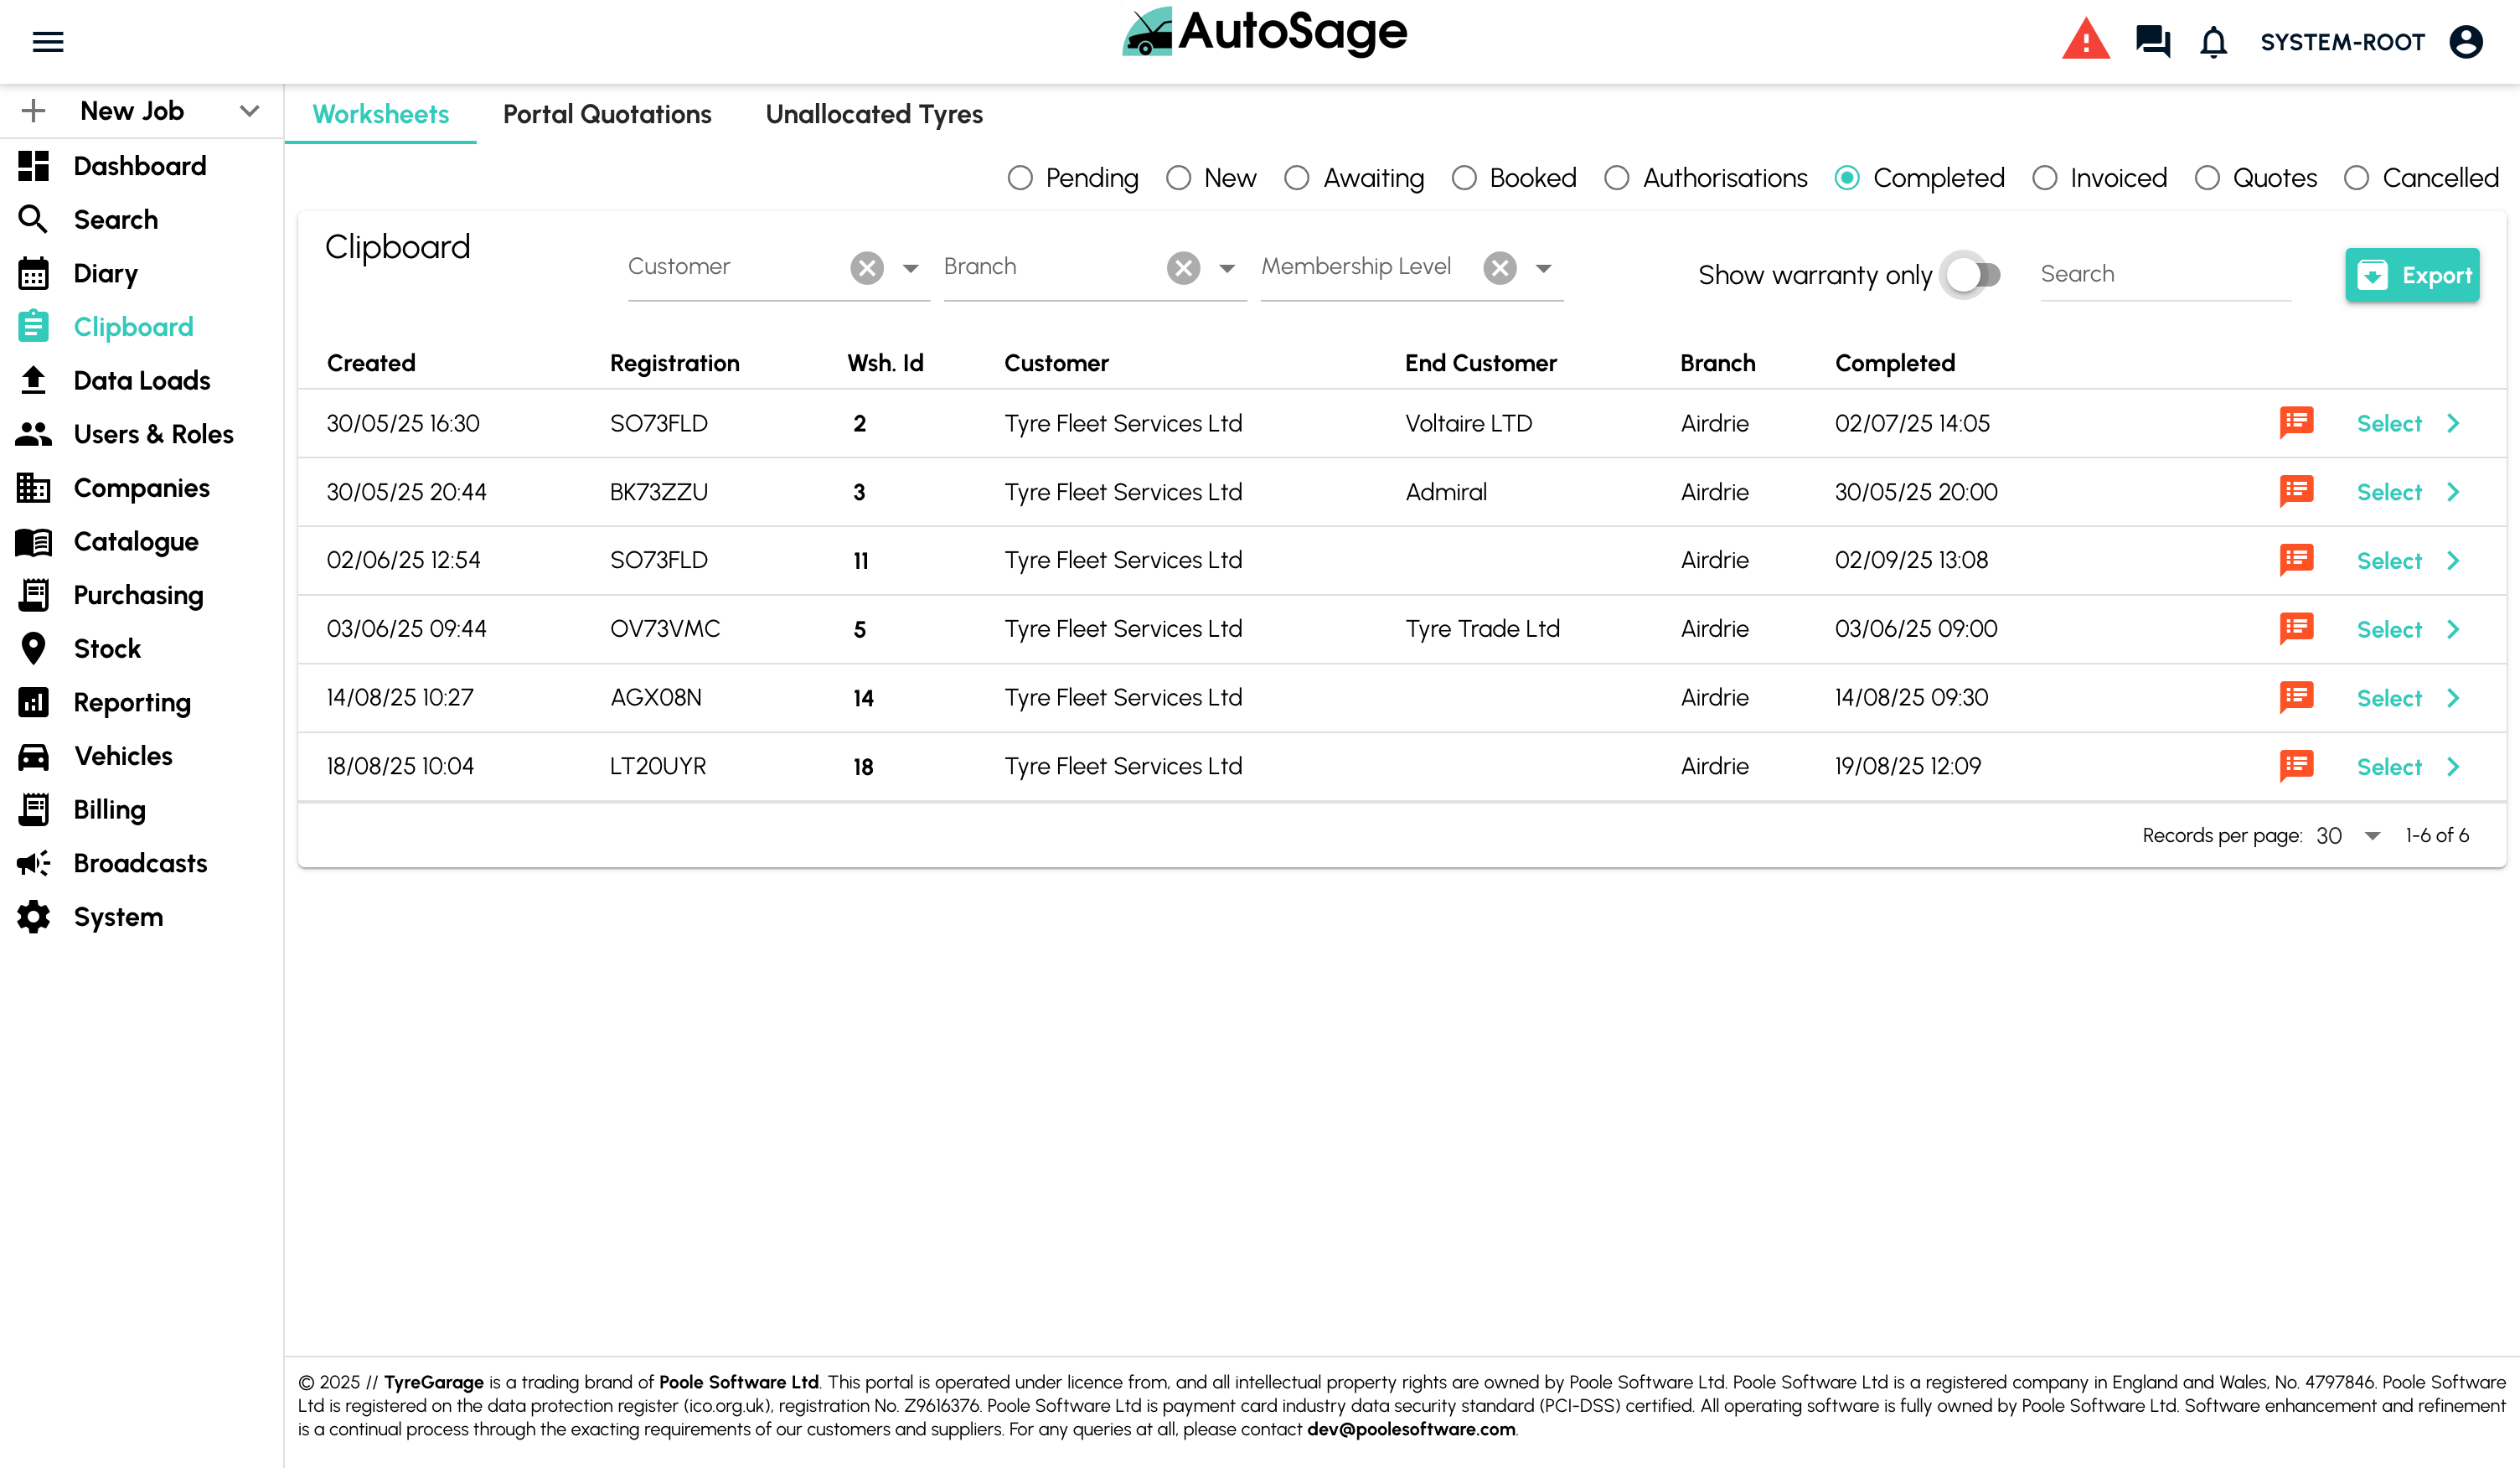The height and width of the screenshot is (1468, 2520).
Task: Click the clipboard Search input field
Action: (2164, 274)
